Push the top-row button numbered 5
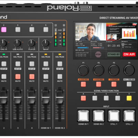 click(x=46, y=30)
